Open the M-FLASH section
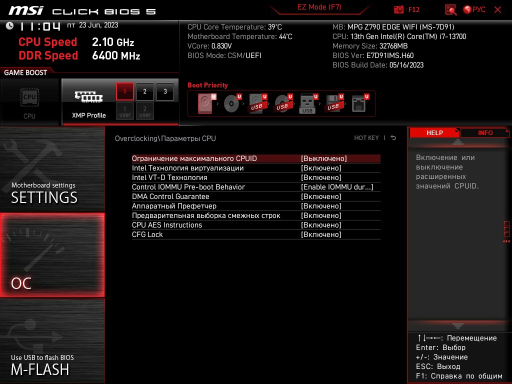Viewport: 512px width, 384px height. point(52,341)
